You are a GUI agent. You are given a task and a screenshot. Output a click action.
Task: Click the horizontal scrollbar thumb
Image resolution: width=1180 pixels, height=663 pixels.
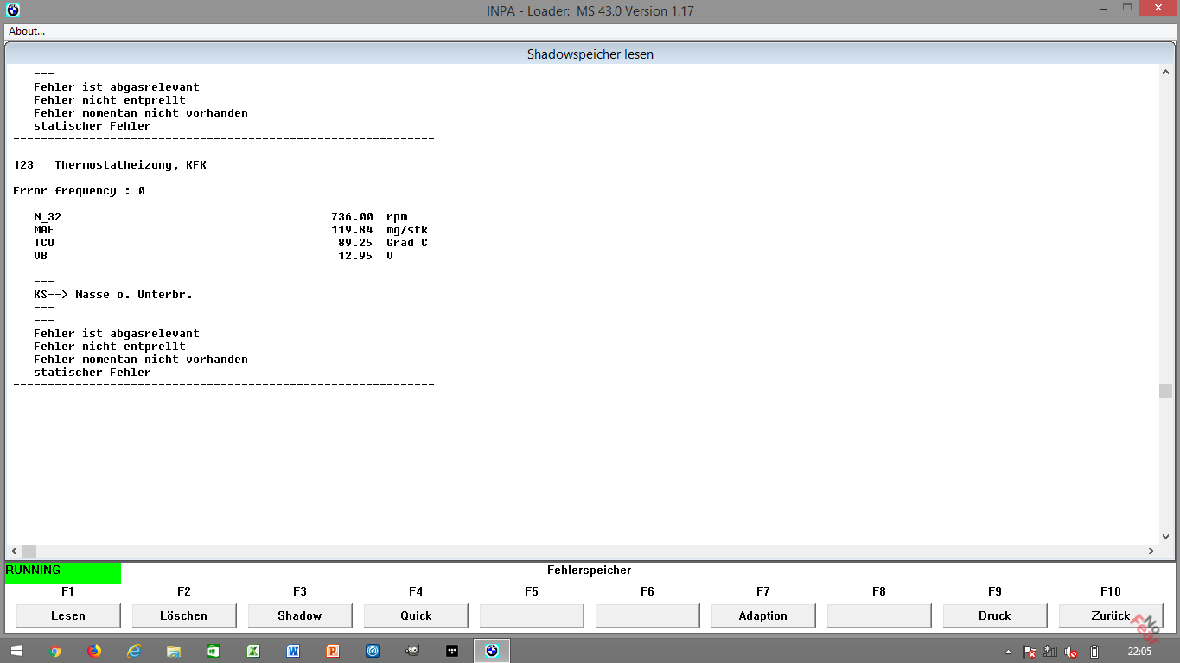(x=29, y=551)
